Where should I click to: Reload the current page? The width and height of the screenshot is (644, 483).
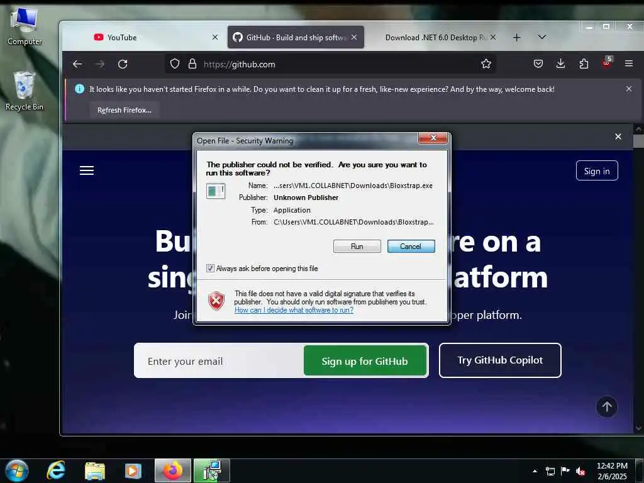pyautogui.click(x=123, y=64)
